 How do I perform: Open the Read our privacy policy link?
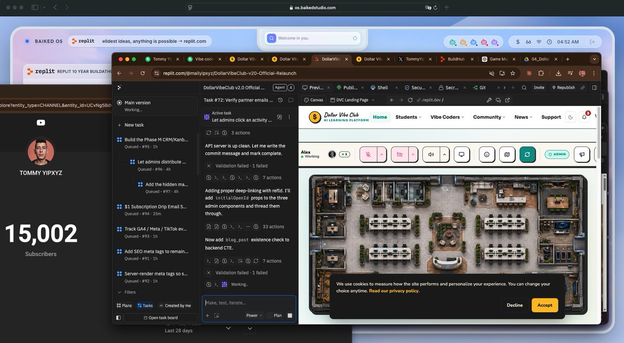(394, 291)
